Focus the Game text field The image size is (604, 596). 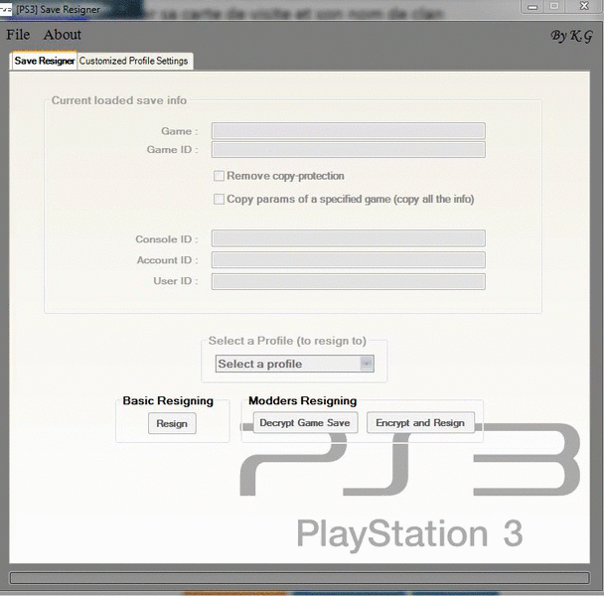349,131
